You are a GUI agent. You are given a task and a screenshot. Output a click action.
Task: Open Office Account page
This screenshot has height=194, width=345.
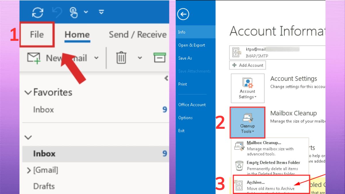coord(192,105)
